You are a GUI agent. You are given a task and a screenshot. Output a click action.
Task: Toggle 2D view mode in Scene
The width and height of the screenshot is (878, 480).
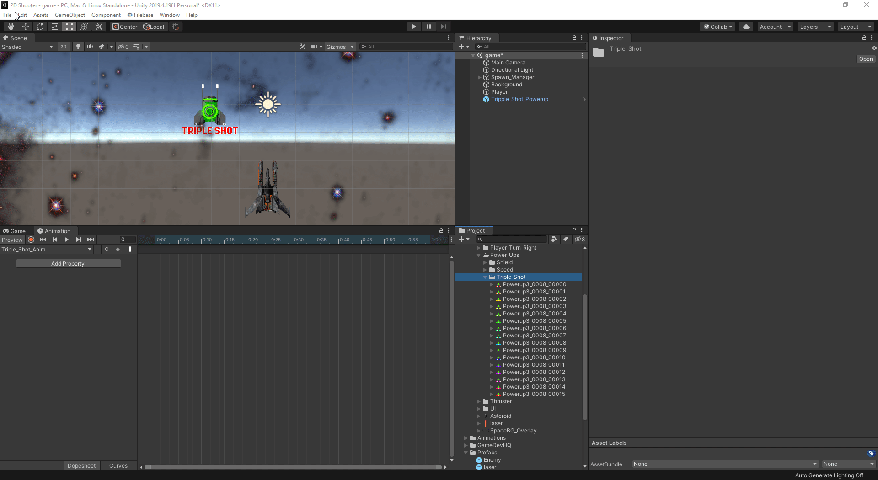(64, 47)
